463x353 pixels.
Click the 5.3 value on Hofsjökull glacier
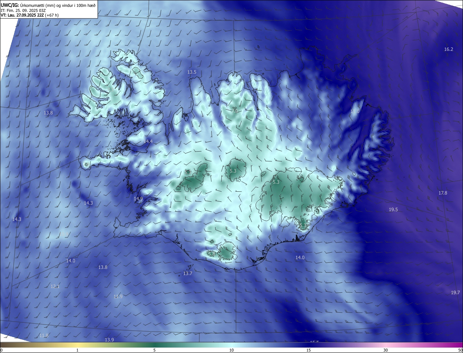233,171
